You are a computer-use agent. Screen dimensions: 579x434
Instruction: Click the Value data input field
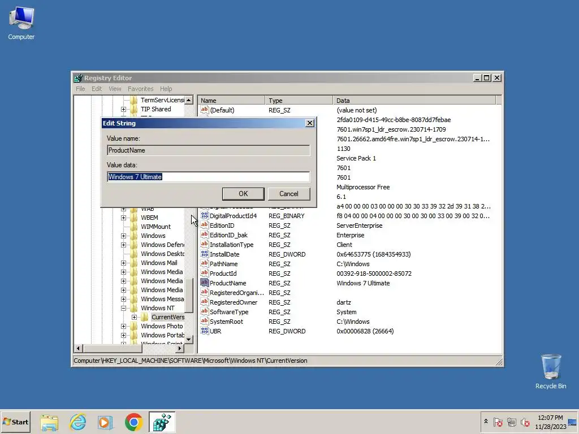(x=209, y=177)
